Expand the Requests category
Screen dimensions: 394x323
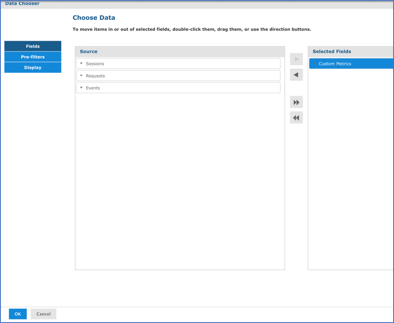click(x=81, y=75)
